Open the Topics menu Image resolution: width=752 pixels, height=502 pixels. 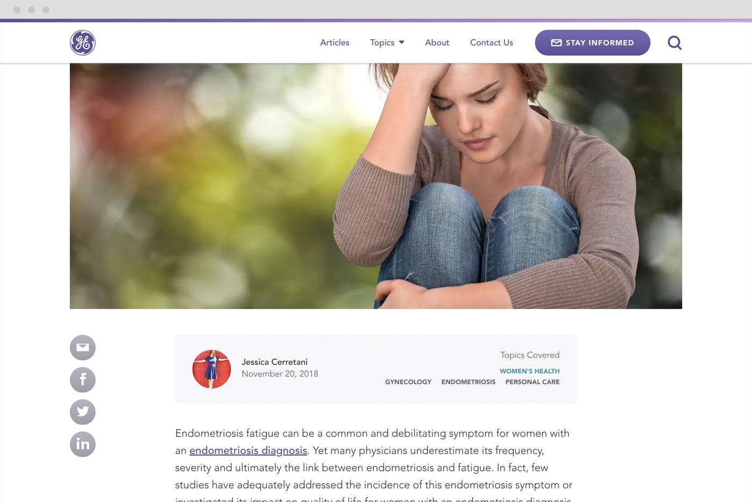[387, 42]
